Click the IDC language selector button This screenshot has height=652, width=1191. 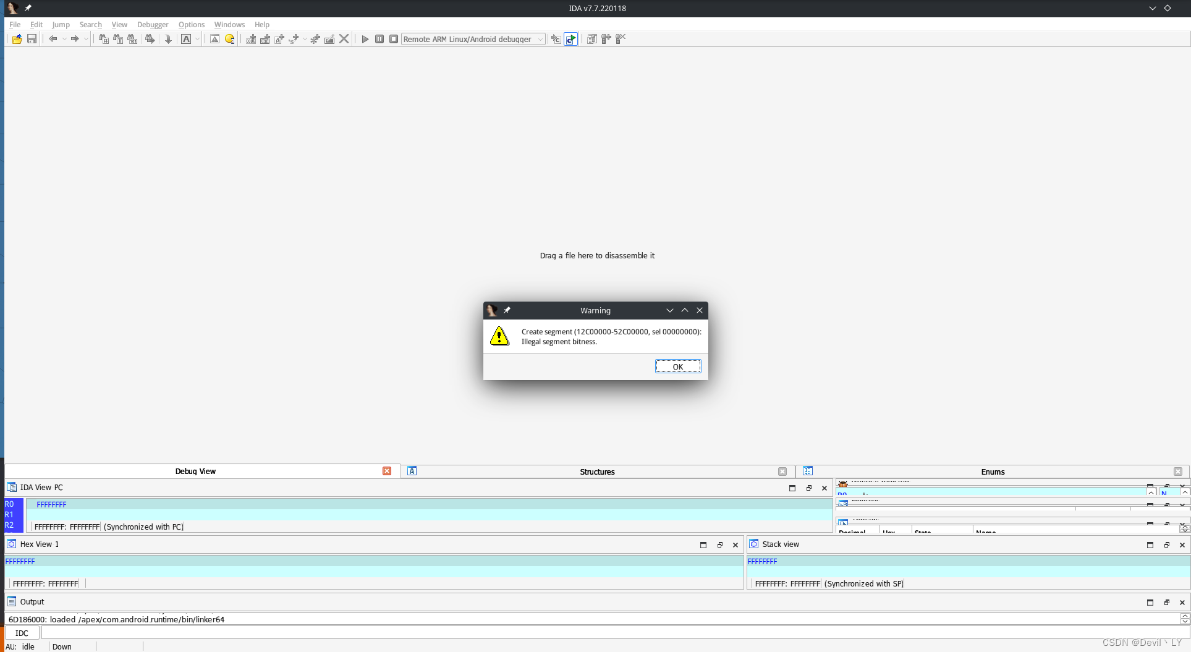point(22,633)
